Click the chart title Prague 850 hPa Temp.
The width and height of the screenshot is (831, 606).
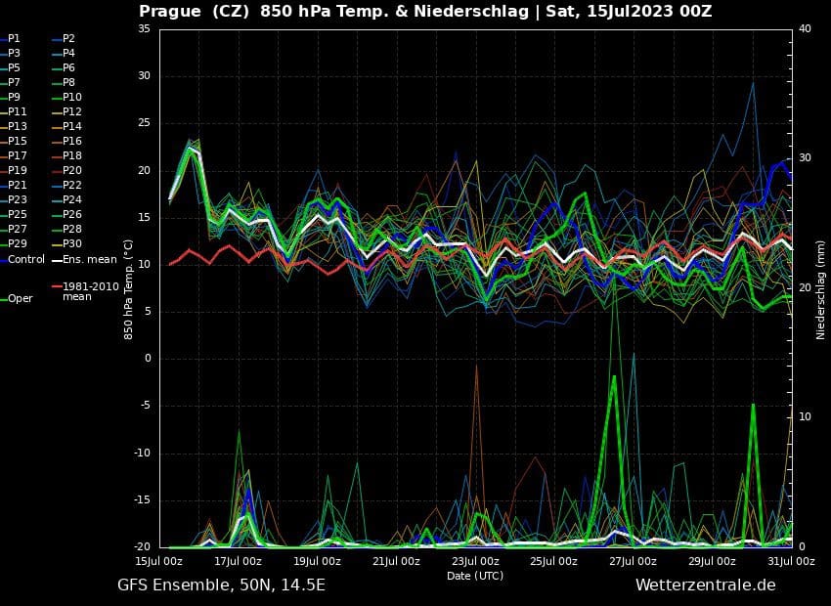coord(425,12)
